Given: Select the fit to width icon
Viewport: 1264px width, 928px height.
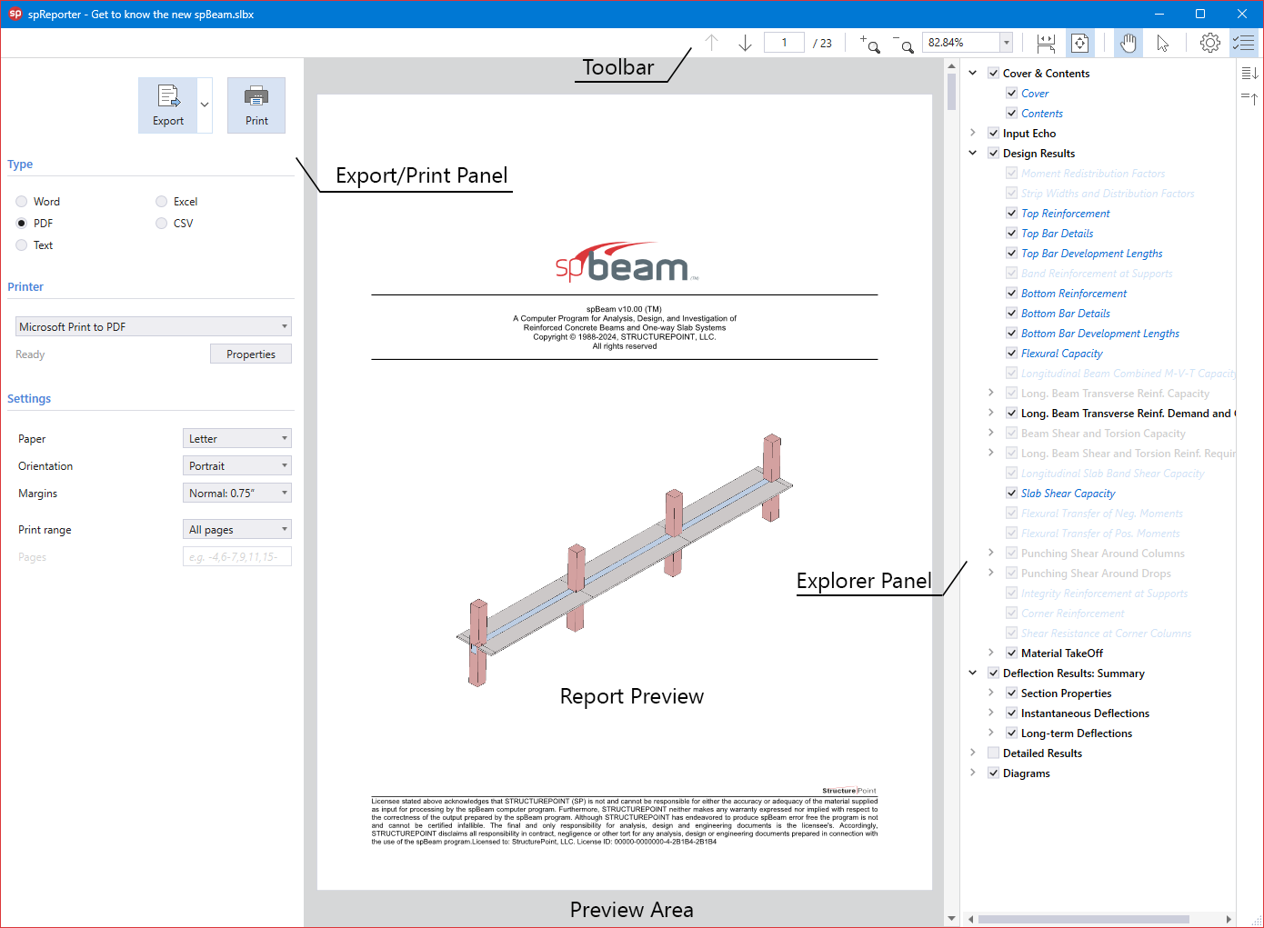Looking at the screenshot, I should [1046, 43].
